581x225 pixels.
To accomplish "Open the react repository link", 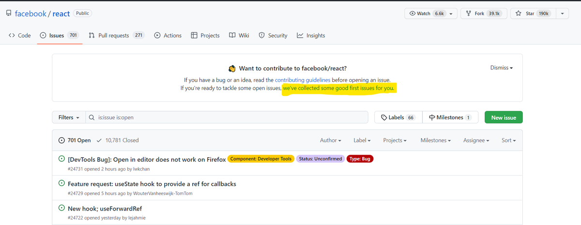I will tap(61, 14).
